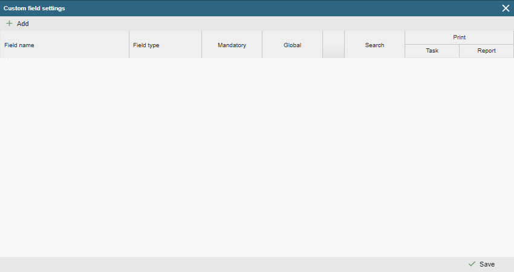Click the divider between Field name and Field type
The image size is (514, 272).
point(129,45)
